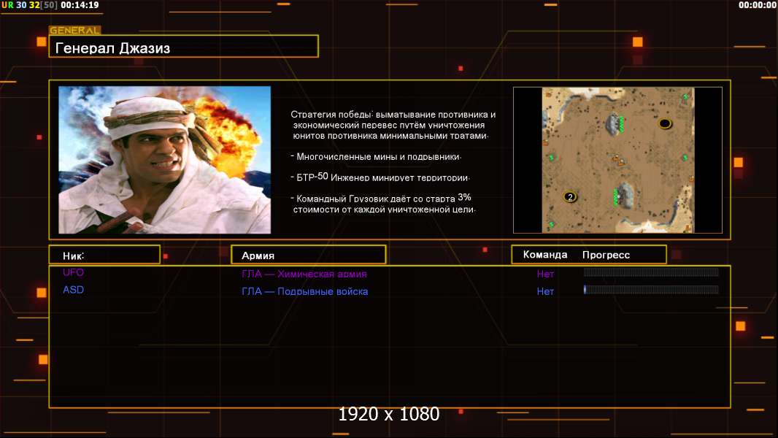
Task: Click ASD's loading progress bar
Action: [650, 290]
